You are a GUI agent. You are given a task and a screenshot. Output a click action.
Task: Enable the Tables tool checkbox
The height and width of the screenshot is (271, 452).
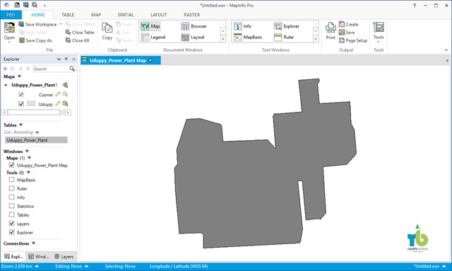11,214
